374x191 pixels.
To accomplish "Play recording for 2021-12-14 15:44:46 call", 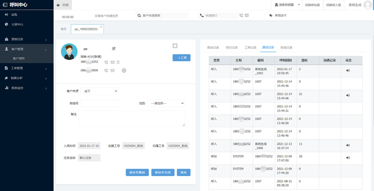I will click(348, 95).
